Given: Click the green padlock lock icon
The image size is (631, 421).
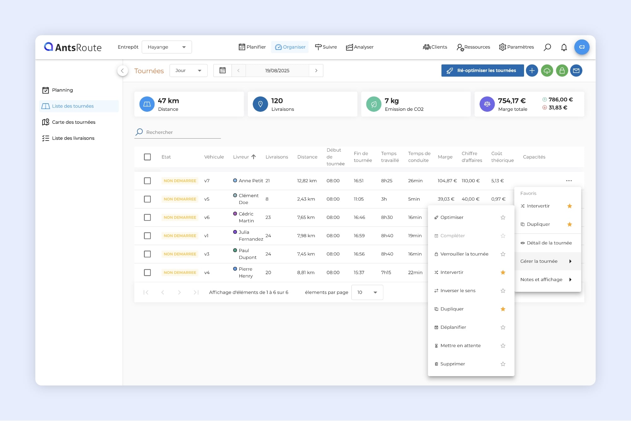Looking at the screenshot, I should 562,71.
